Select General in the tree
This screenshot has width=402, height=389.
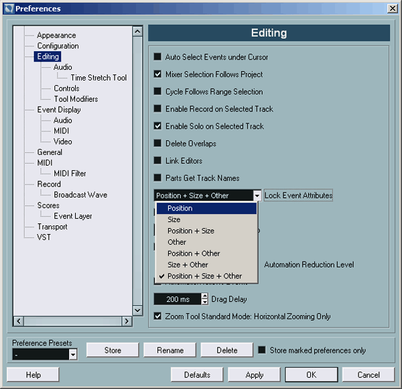coord(50,152)
